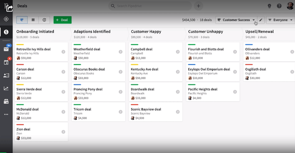The image size is (295, 153).
Task: Click activity arrow on Zion deal
Action: [x=63, y=132]
